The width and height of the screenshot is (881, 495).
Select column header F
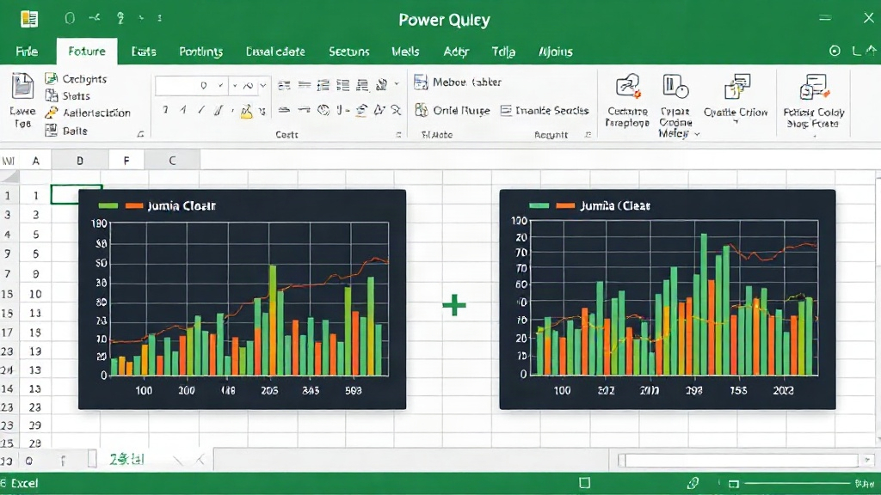tap(126, 161)
